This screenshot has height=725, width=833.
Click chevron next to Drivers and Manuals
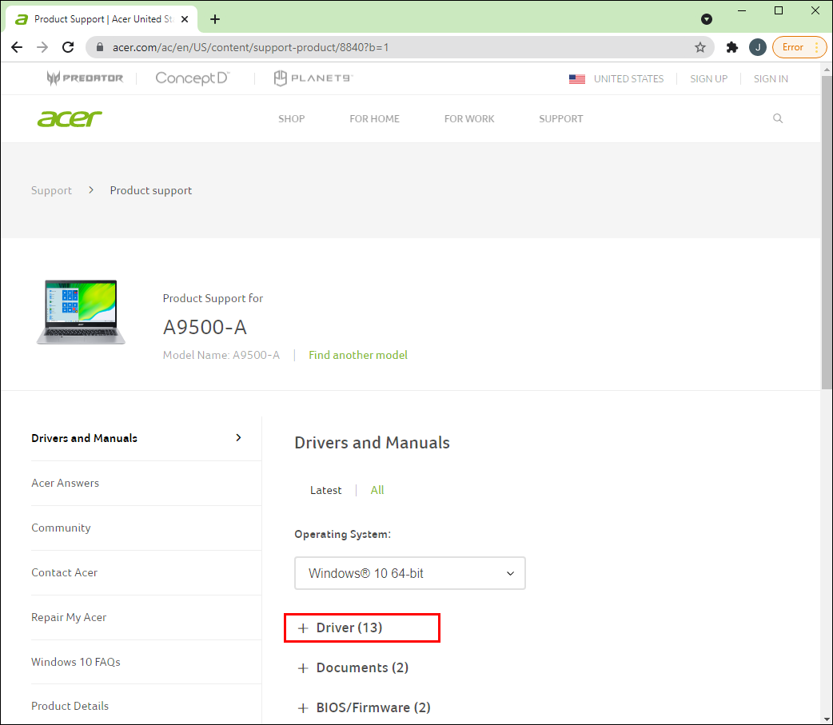(238, 438)
